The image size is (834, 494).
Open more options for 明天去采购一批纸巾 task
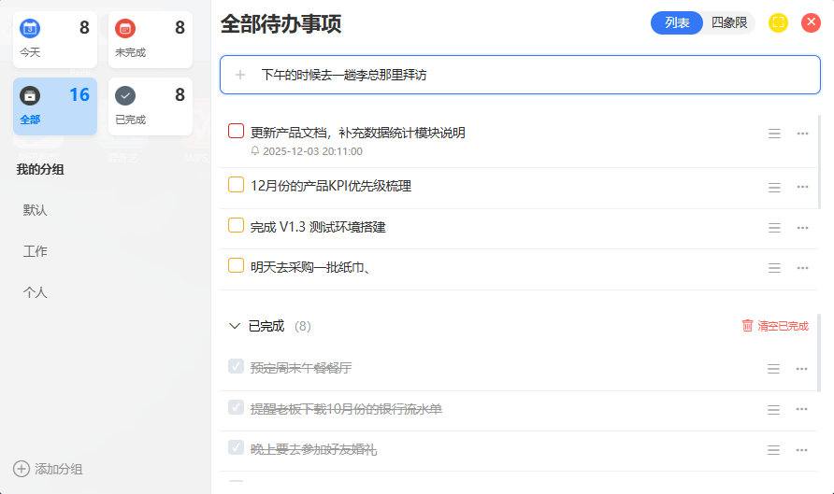802,268
